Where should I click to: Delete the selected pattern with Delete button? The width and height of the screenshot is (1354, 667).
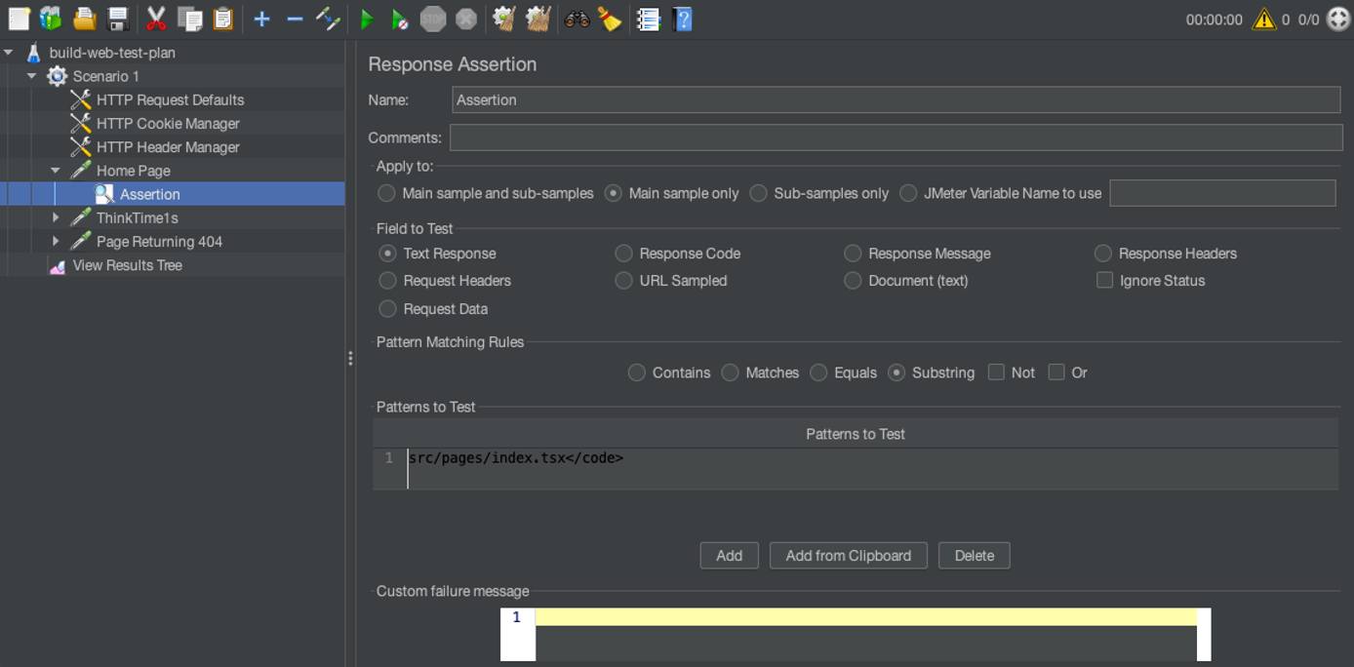tap(974, 555)
